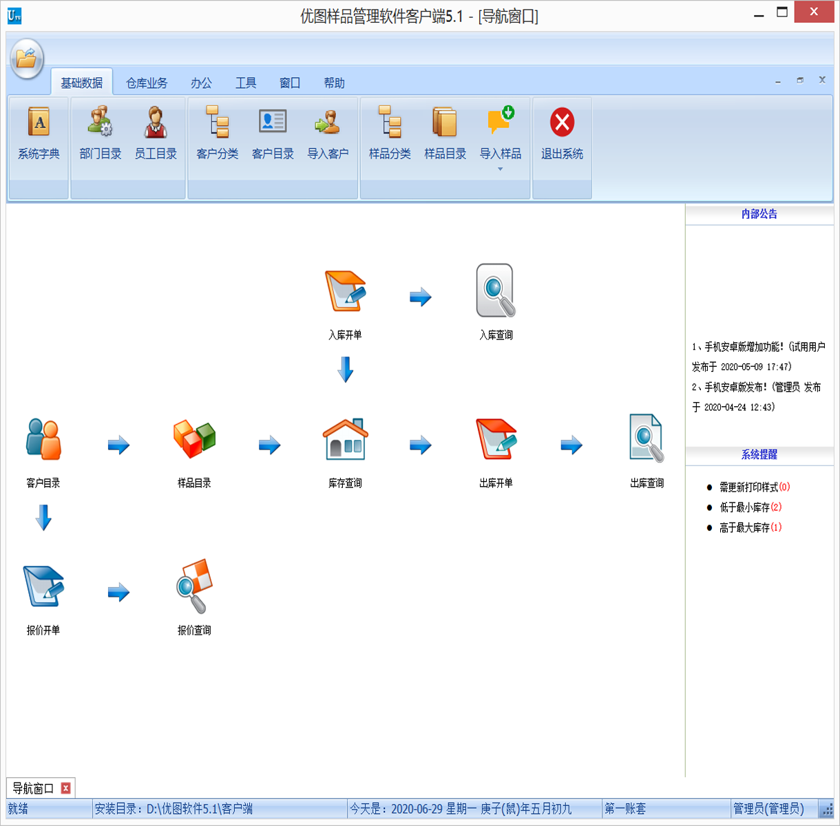840x826 pixels.
Task: Open the 系统字典 (System Dictionary) tool
Action: pos(39,131)
